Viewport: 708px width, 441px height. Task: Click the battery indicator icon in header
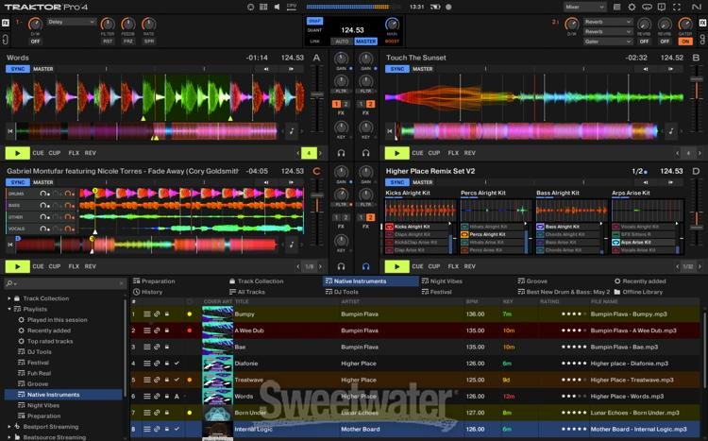click(x=435, y=7)
